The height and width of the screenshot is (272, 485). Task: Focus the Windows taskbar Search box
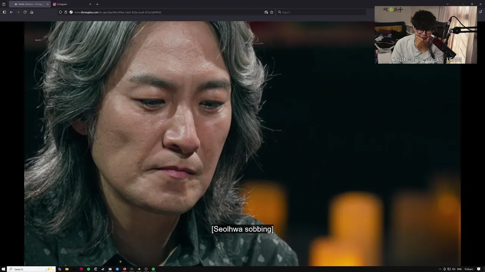click(31, 269)
